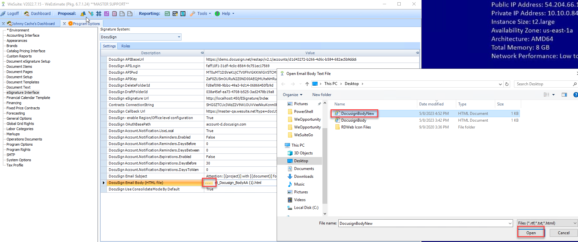Select the DocusignBody HTML file
578x242 pixels.
[354, 120]
